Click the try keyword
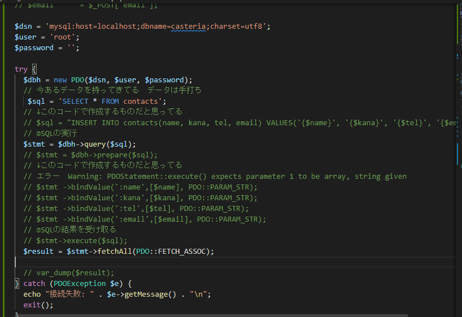Viewport: 462px width, 317px height. coord(21,69)
